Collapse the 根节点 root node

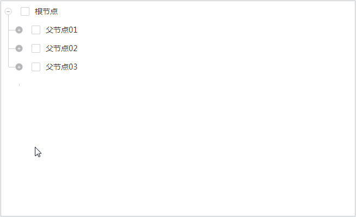(8, 11)
